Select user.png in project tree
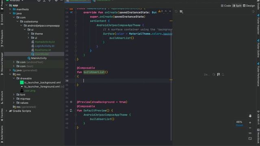This screenshot has width=260, height=146. tap(30, 90)
